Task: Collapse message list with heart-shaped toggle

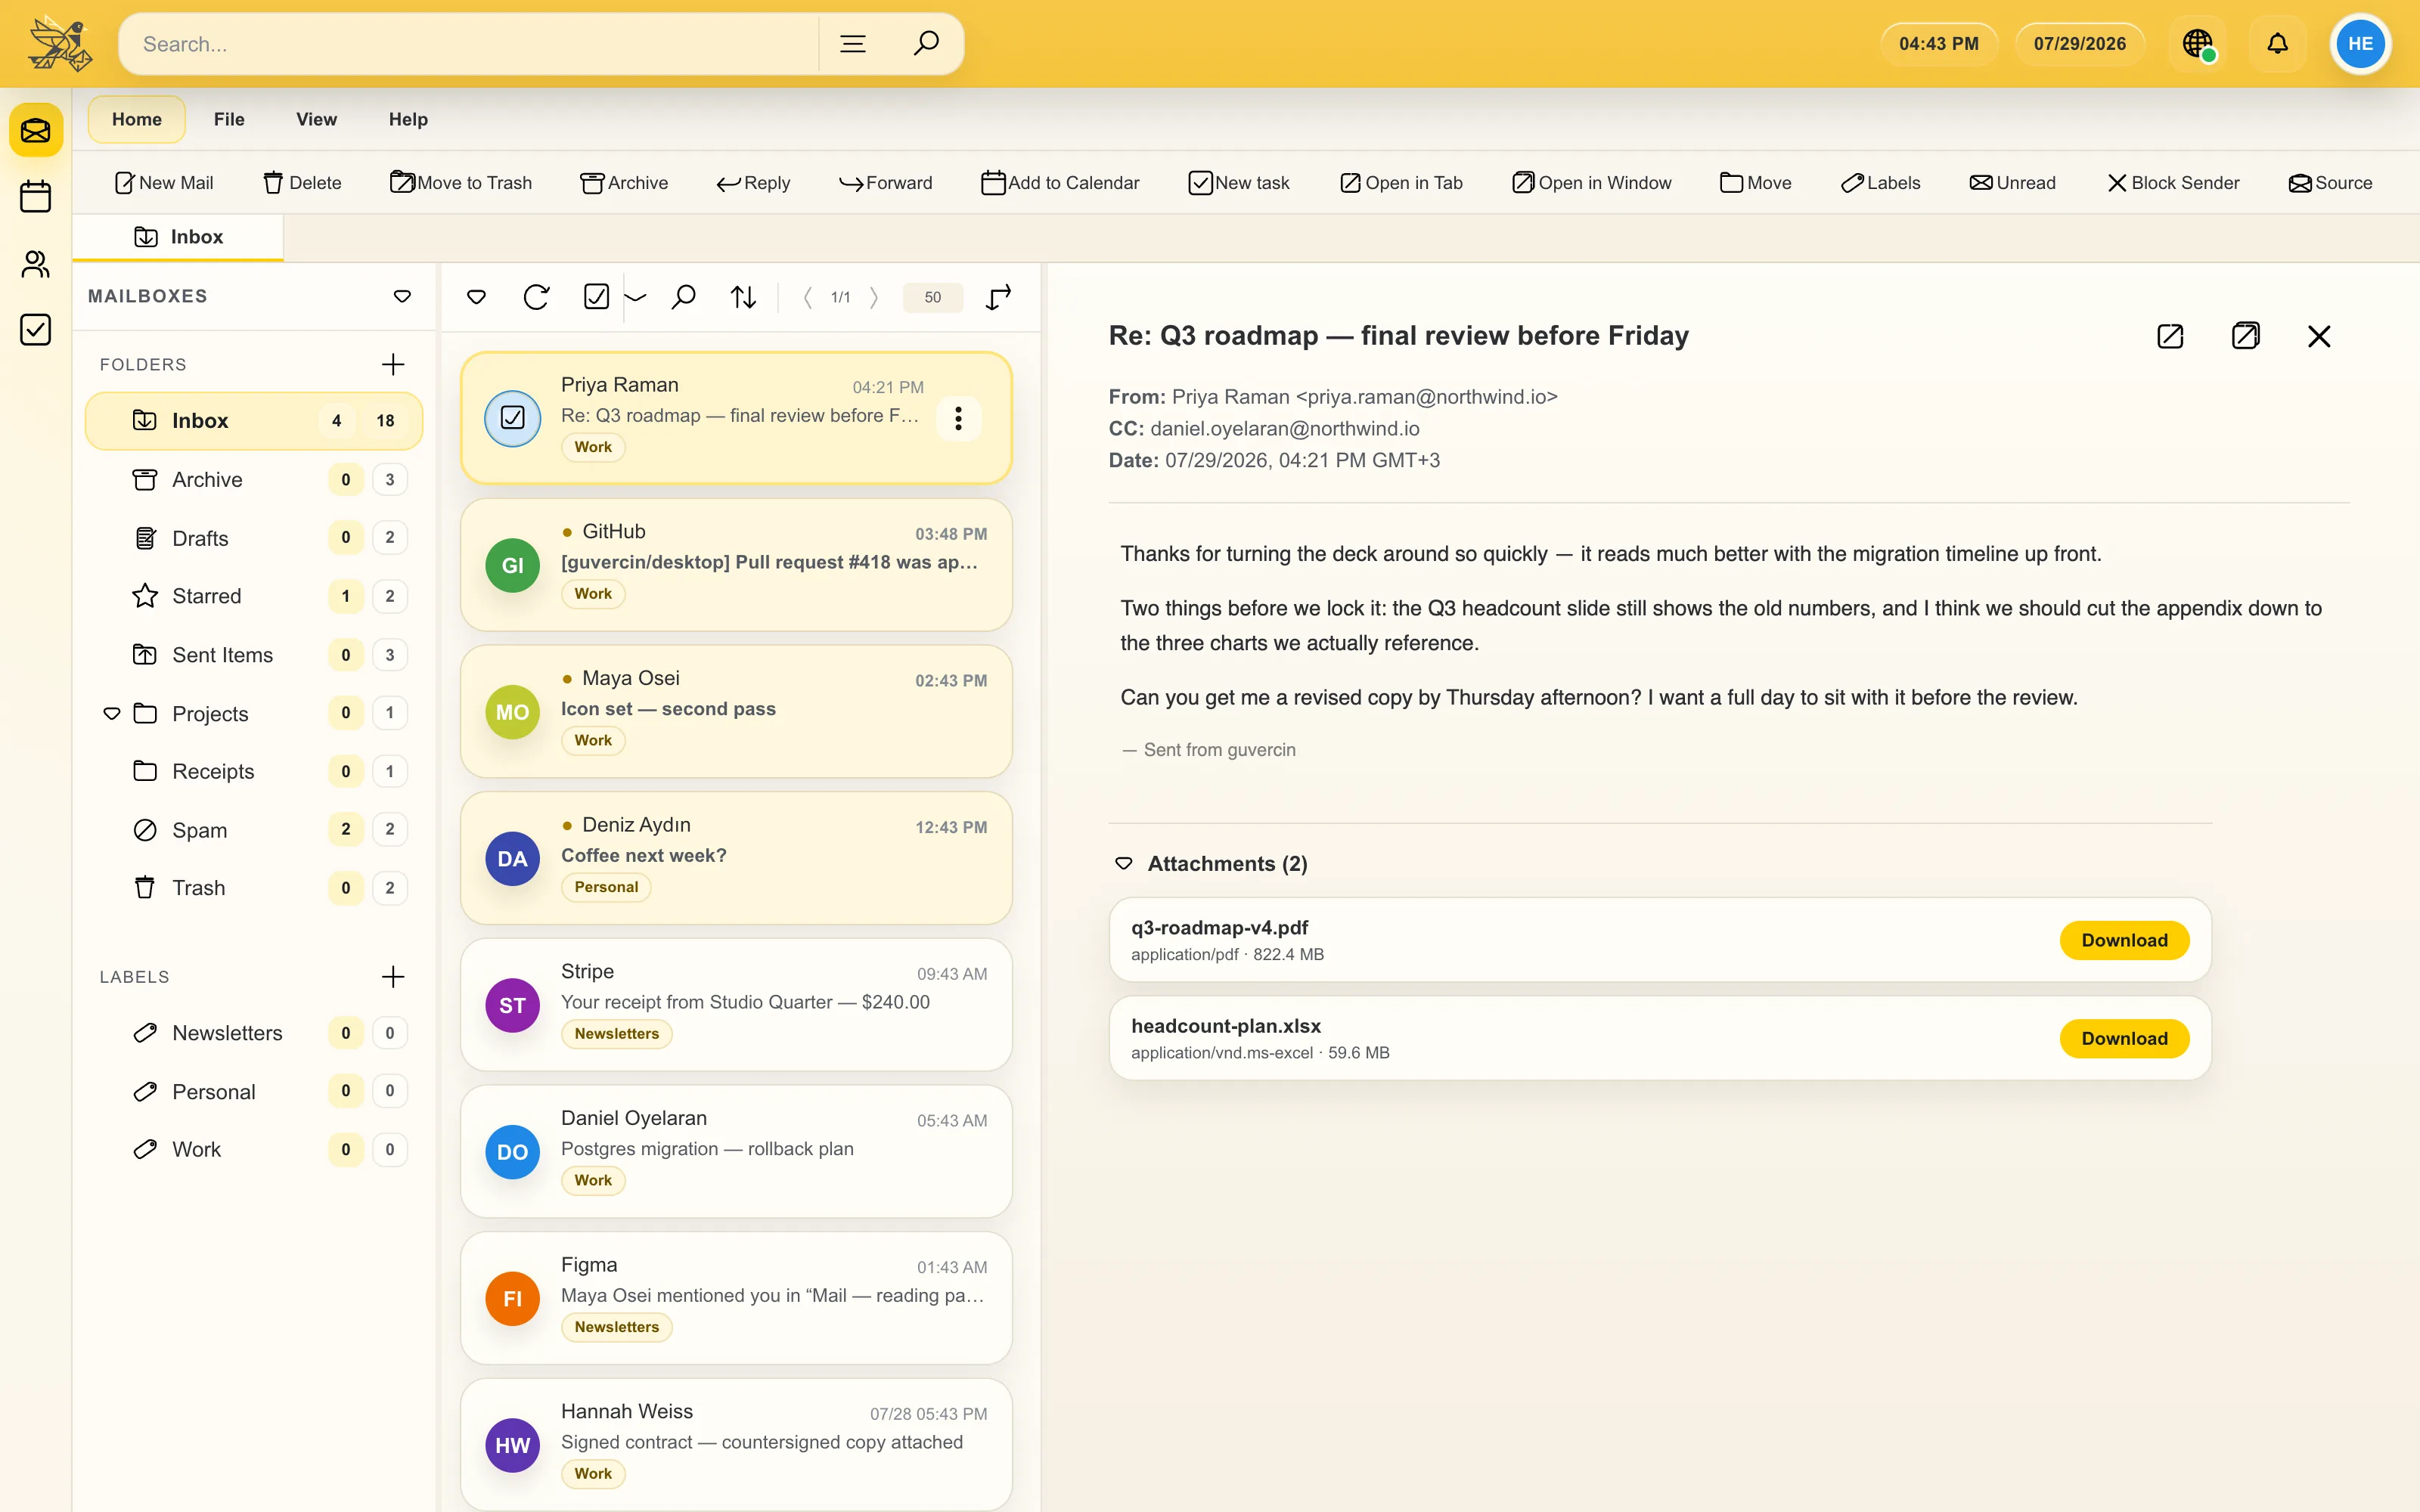Action: point(477,297)
